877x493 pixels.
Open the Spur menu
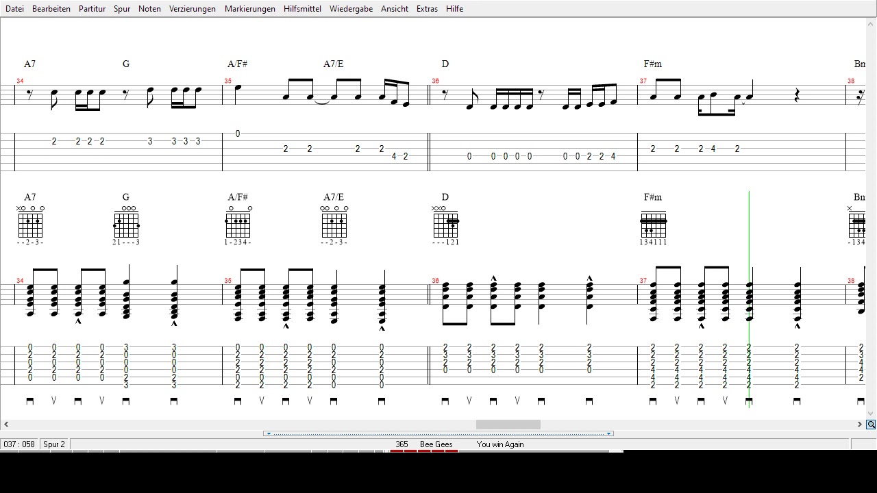(122, 9)
